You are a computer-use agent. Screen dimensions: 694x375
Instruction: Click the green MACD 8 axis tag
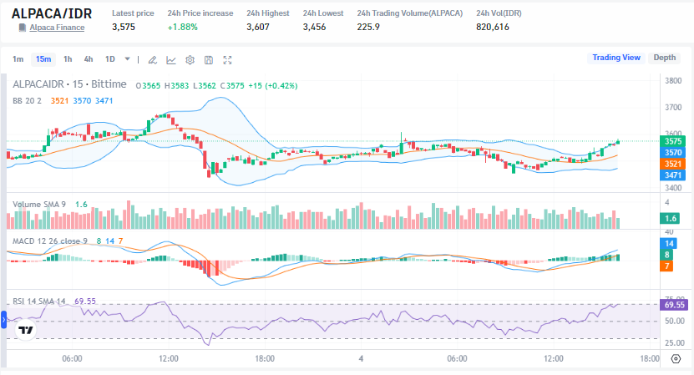click(x=667, y=255)
